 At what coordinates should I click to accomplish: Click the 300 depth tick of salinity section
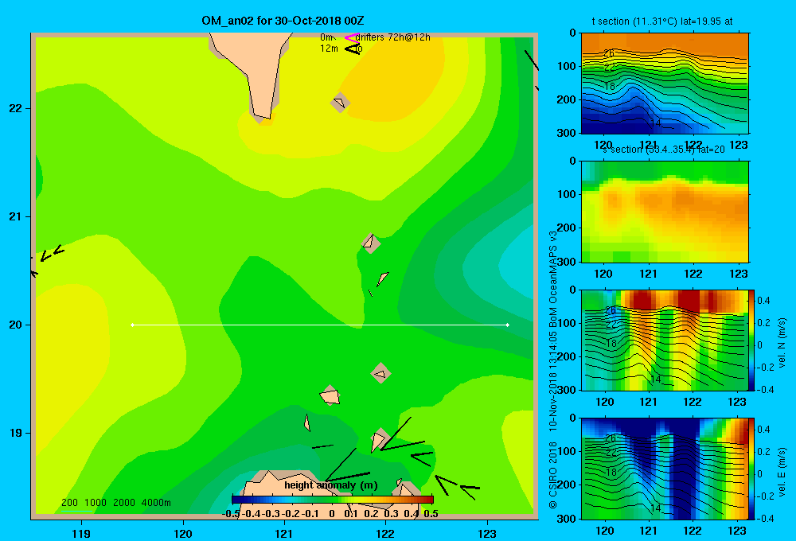(x=568, y=262)
